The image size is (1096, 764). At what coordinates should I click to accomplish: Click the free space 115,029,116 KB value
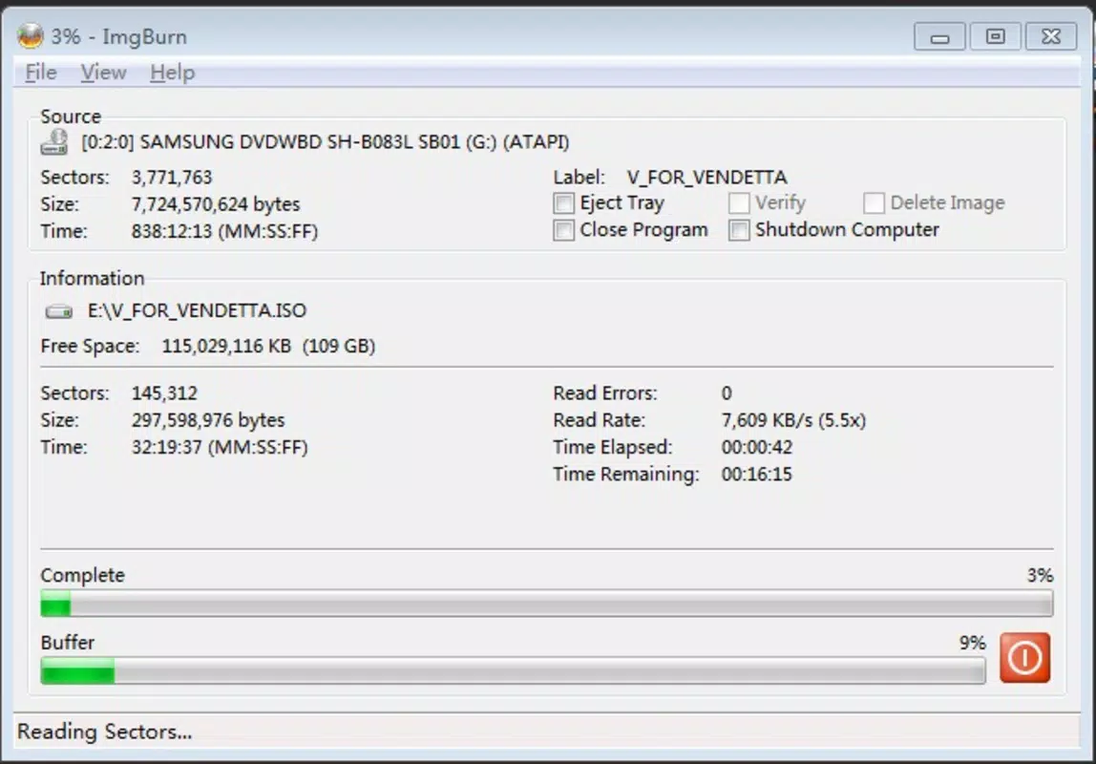pos(268,346)
